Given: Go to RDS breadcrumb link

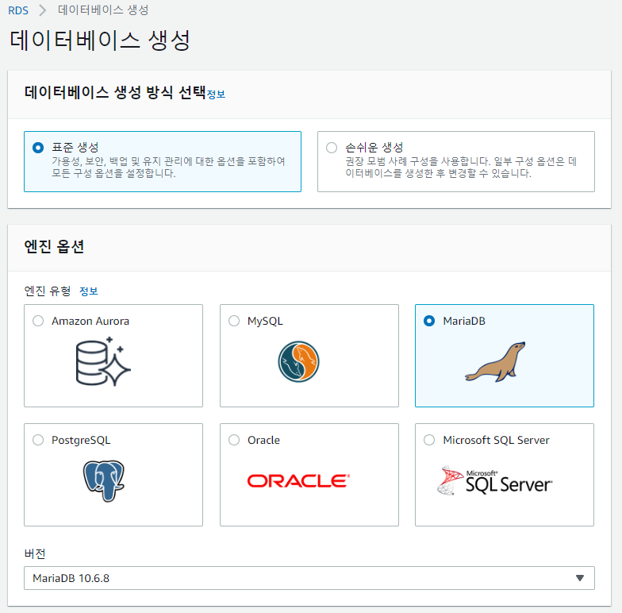Looking at the screenshot, I should point(18,10).
